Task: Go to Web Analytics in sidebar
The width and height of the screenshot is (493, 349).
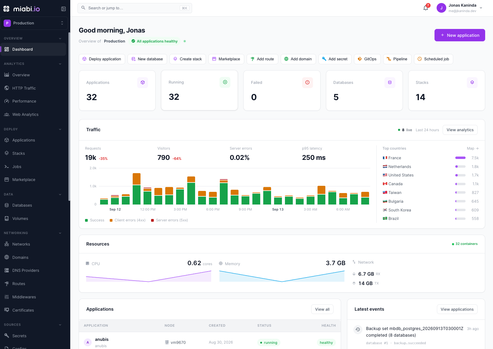Action: pos(33,114)
